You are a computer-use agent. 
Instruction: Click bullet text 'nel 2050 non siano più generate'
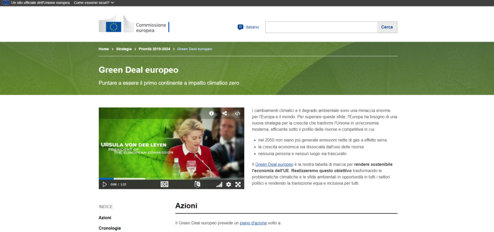pos(322,140)
